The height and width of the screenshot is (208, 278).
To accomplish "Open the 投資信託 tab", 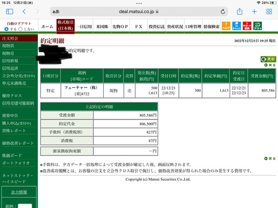I will pos(157,26).
